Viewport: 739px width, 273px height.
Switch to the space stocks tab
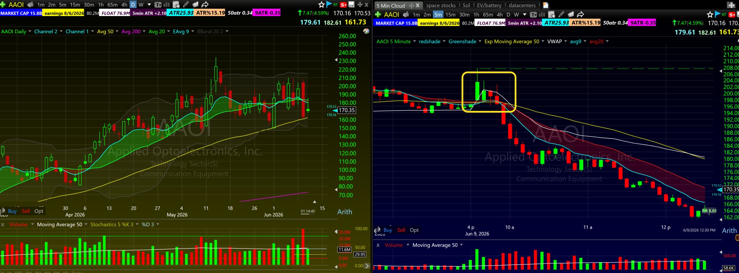441,5
